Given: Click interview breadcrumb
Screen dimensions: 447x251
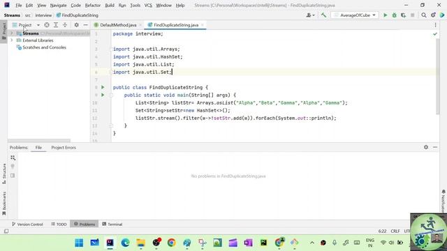Looking at the screenshot, I should click(43, 15).
